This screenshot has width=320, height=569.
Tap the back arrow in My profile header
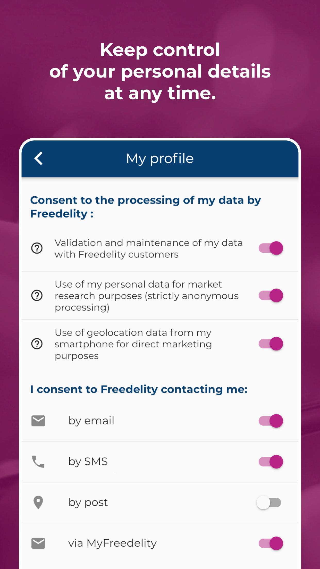pyautogui.click(x=38, y=158)
